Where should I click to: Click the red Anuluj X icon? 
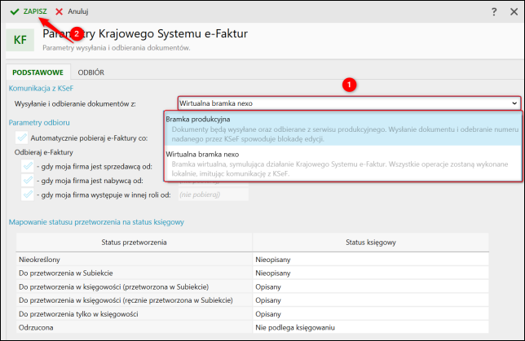[x=59, y=12]
